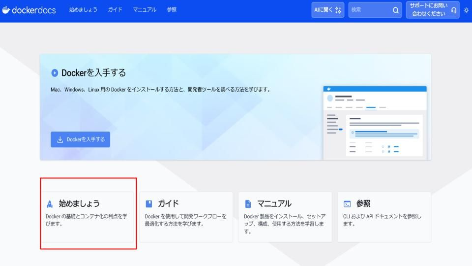Click the Docker Desktop illustration thumbnail
Screen dimensions: 472x266
(375, 122)
